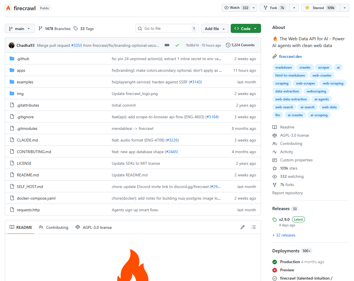354x281 pixels.
Task: Click Chadha93 avatar image
Action: pyautogui.click(x=12, y=45)
